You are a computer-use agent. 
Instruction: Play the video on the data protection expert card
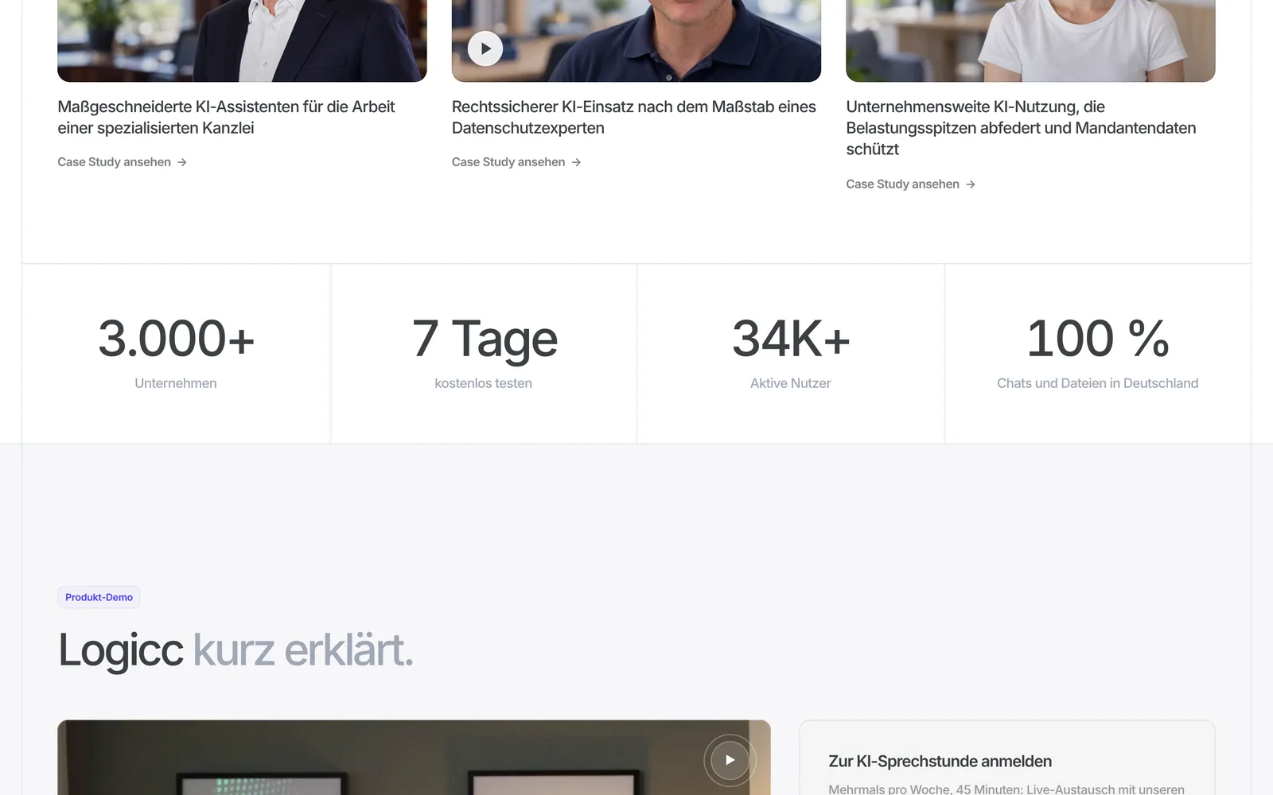pyautogui.click(x=485, y=48)
